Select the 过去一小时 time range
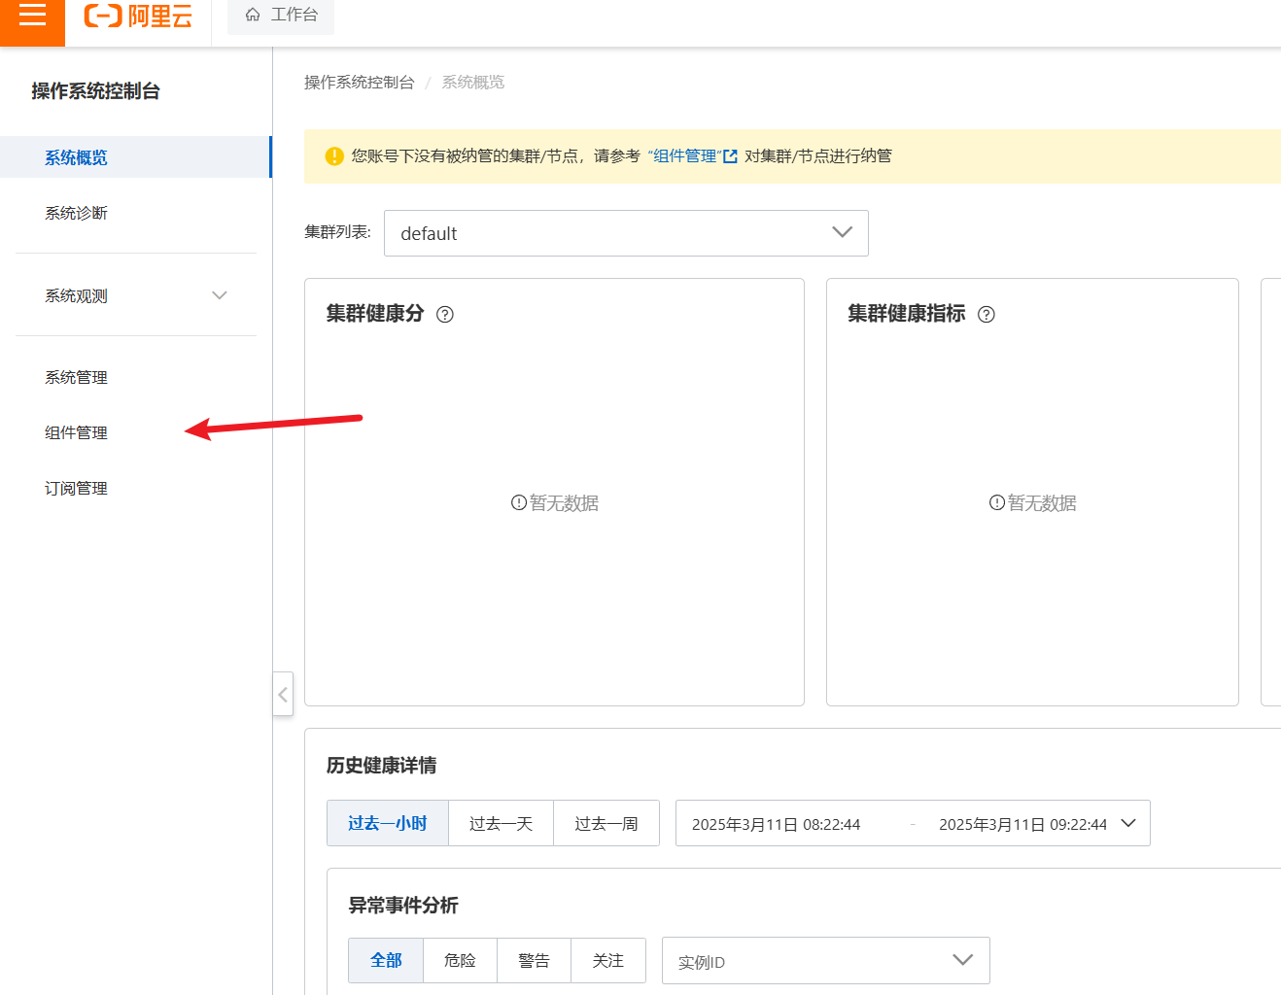 click(x=388, y=823)
